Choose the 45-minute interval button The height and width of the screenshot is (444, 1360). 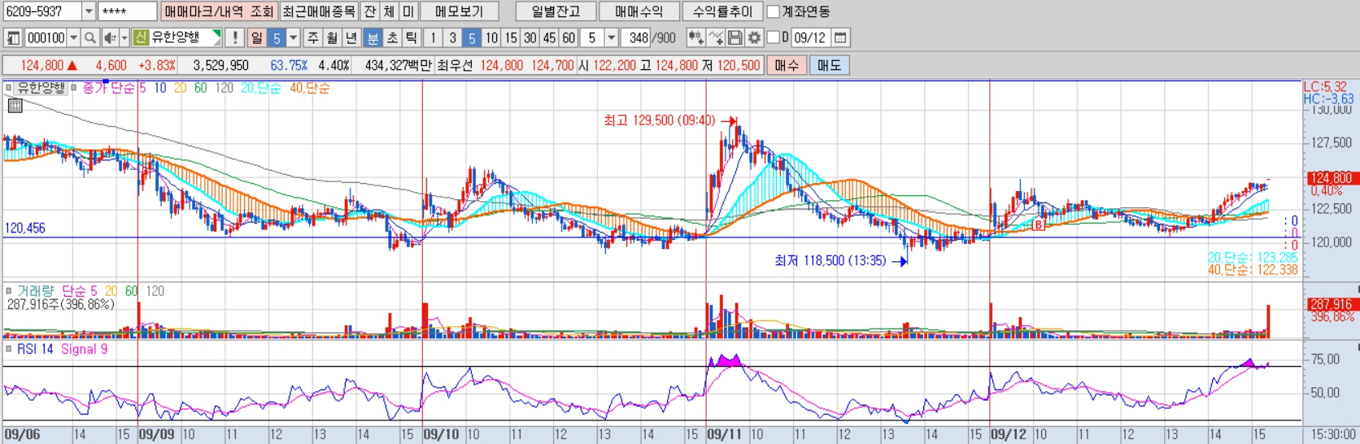[549, 37]
